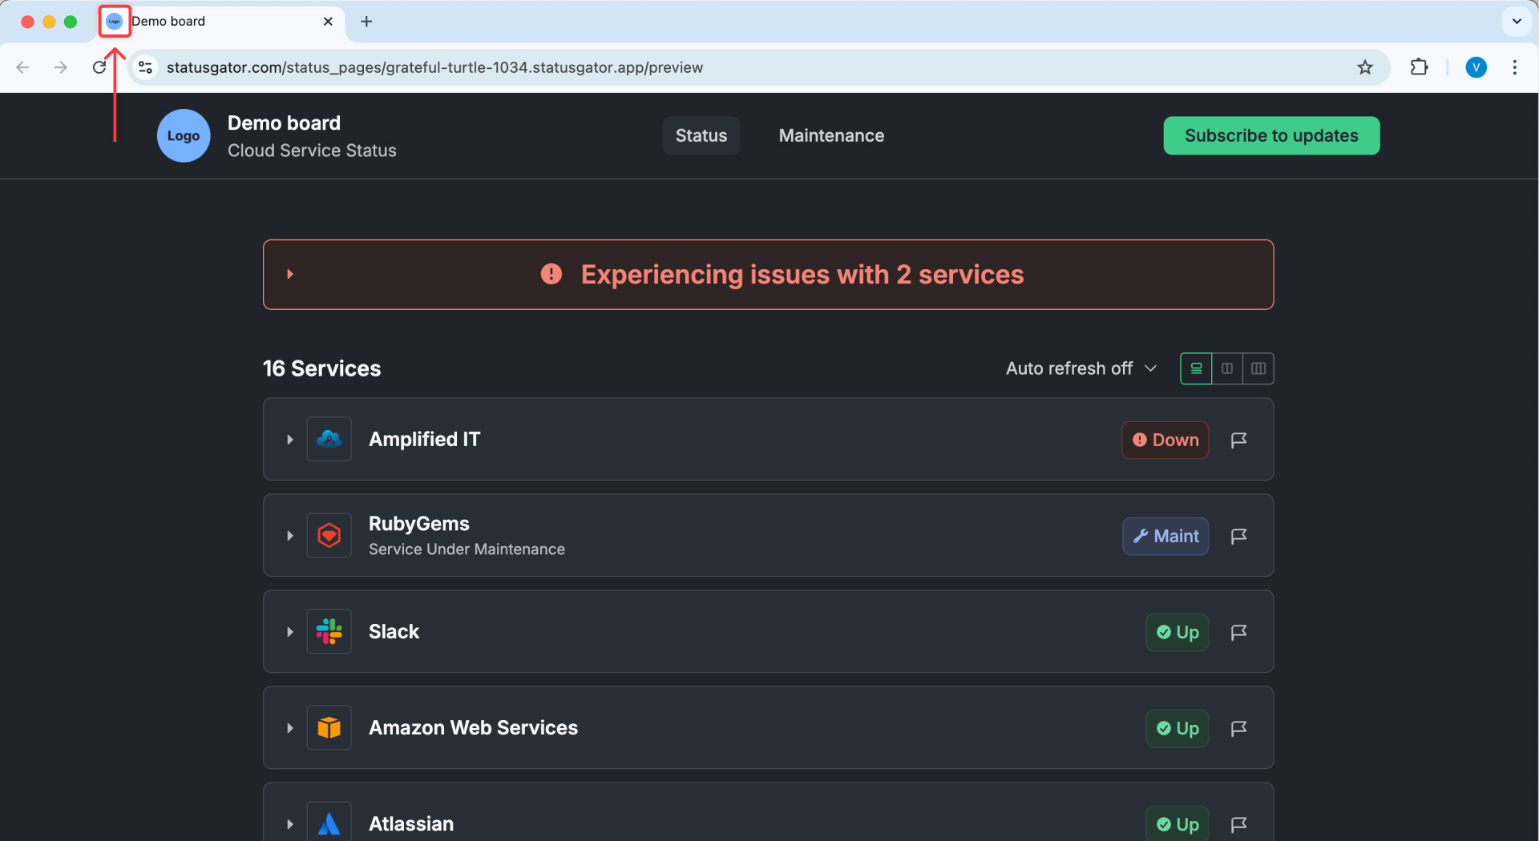Screen dimensions: 1539x841
Task: Expand the Atlassian row
Action: (x=290, y=824)
